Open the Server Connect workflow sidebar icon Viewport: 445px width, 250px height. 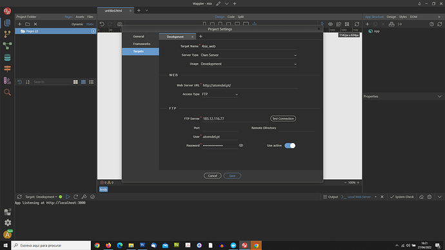(7, 46)
